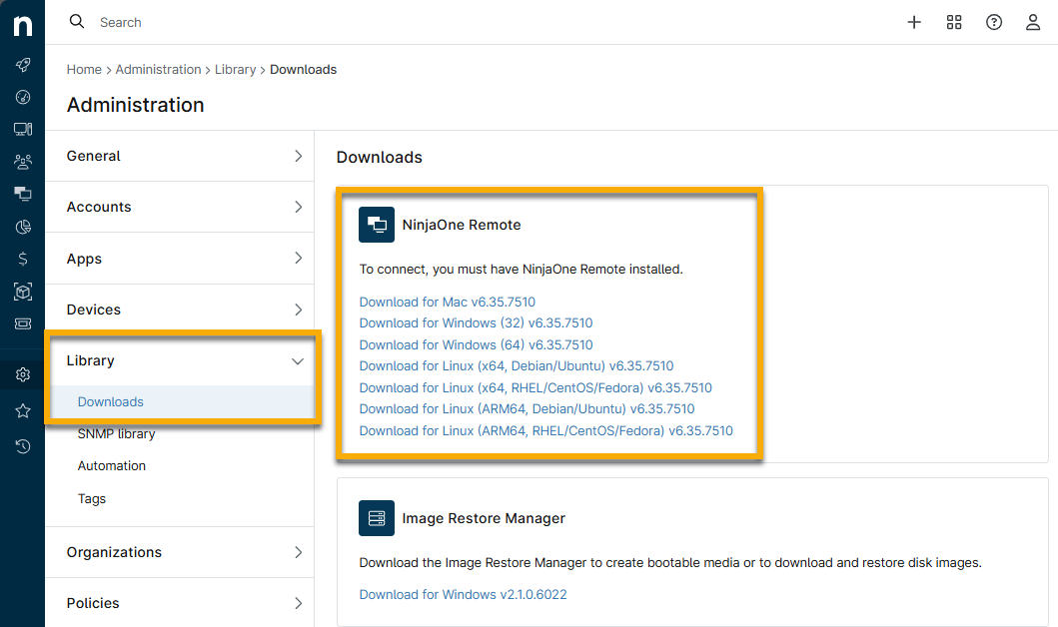This screenshot has width=1058, height=627.
Task: Expand the Organizations section
Action: [x=180, y=552]
